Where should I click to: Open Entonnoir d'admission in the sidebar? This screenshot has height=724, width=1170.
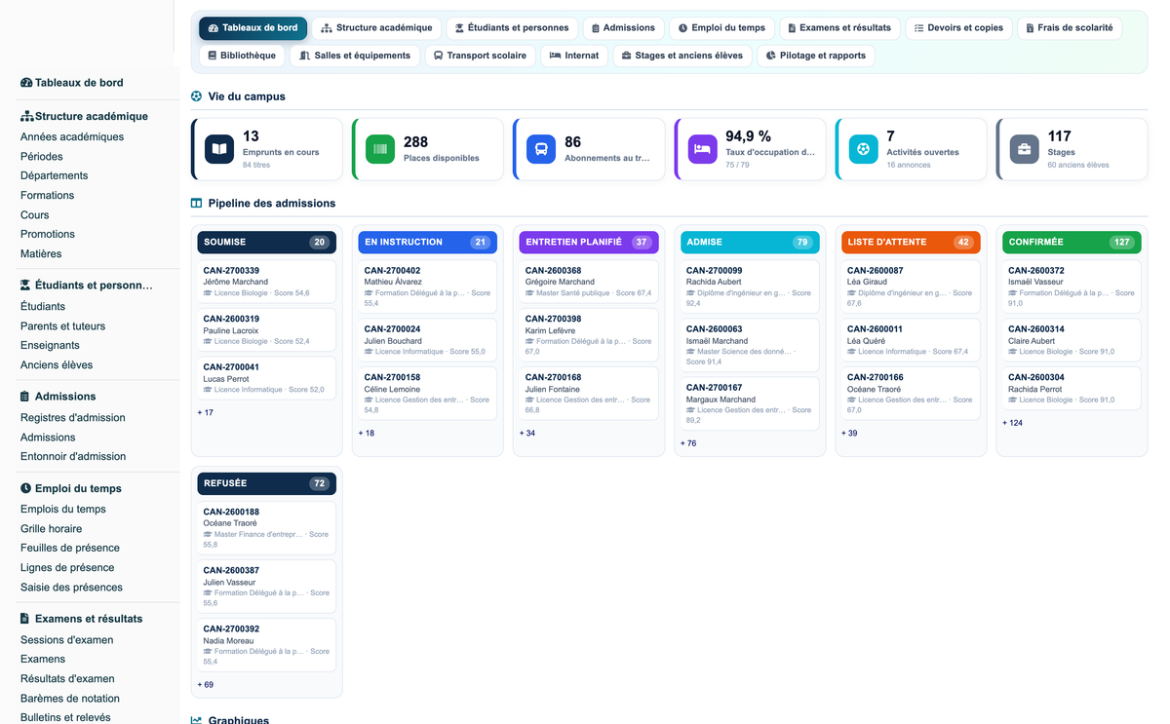pyautogui.click(x=73, y=457)
